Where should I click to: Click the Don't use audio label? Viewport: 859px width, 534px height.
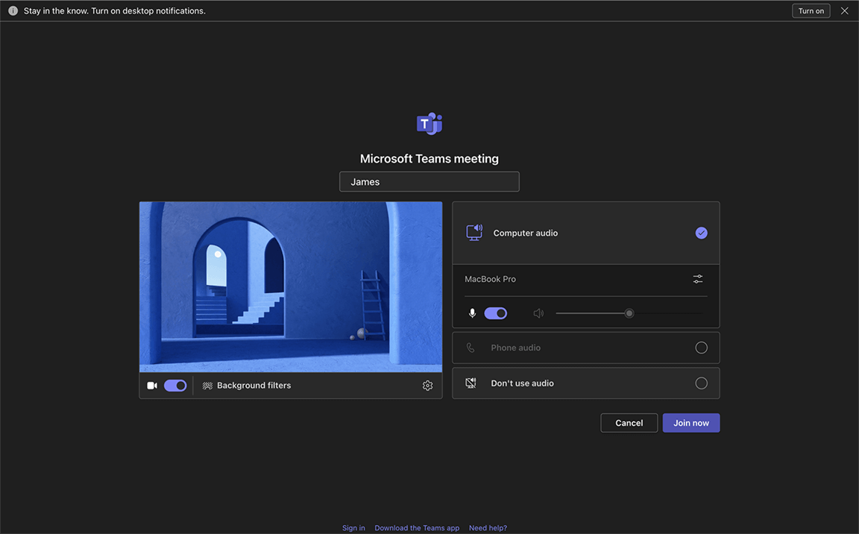(x=522, y=383)
